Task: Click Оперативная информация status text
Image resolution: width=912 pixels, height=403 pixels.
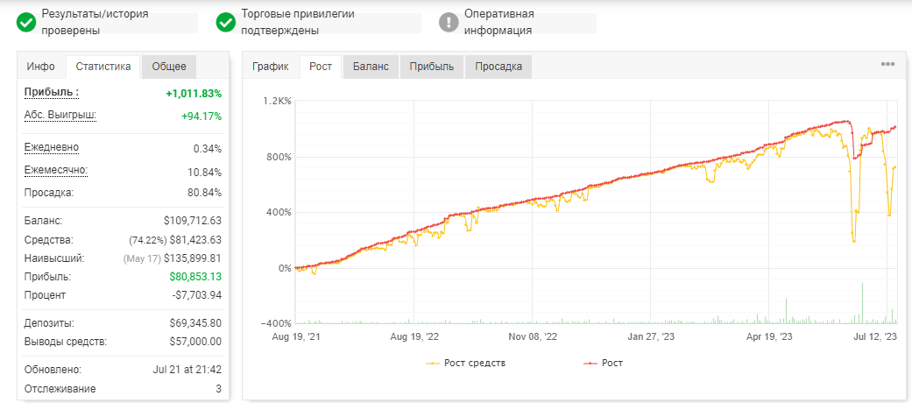Action: pyautogui.click(x=498, y=22)
